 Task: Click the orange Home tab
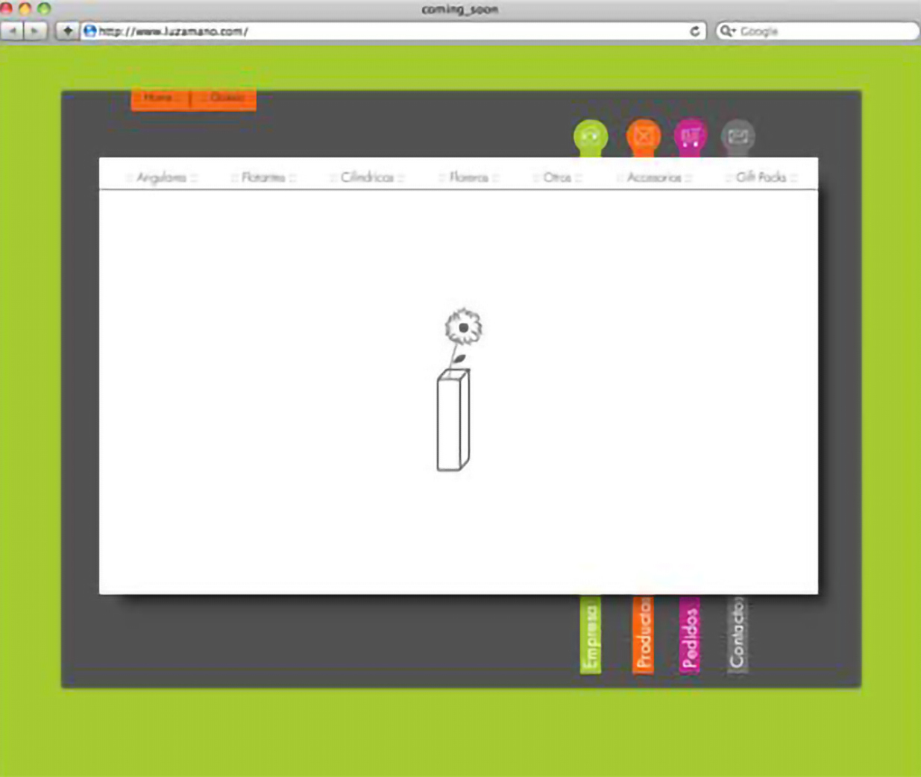point(159,98)
